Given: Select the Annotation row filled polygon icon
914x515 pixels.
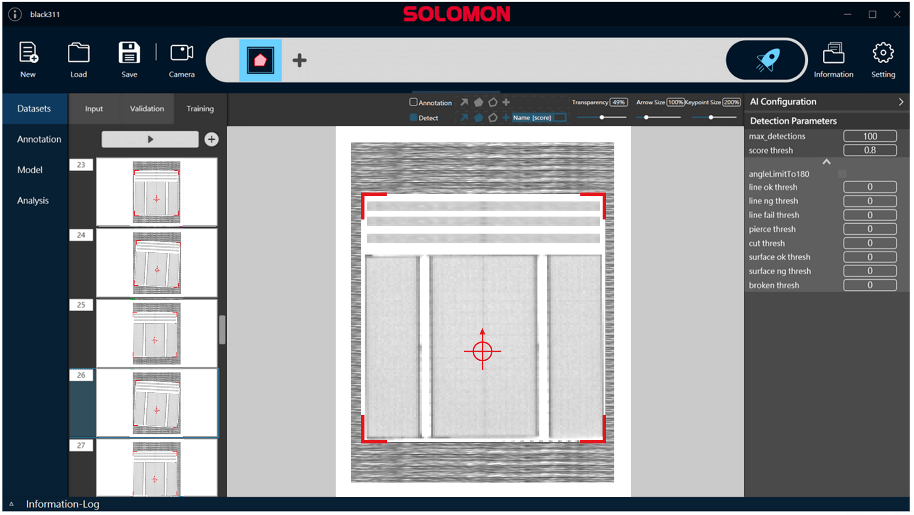Looking at the screenshot, I should pyautogui.click(x=479, y=102).
